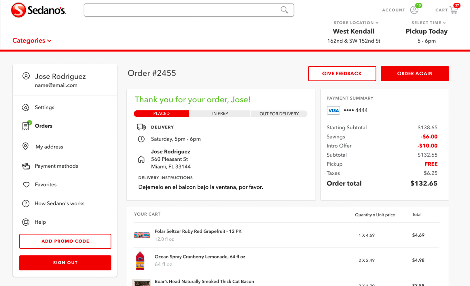Viewport: 470px width, 286px height.
Task: Click the CART label in header
Action: coord(441,10)
